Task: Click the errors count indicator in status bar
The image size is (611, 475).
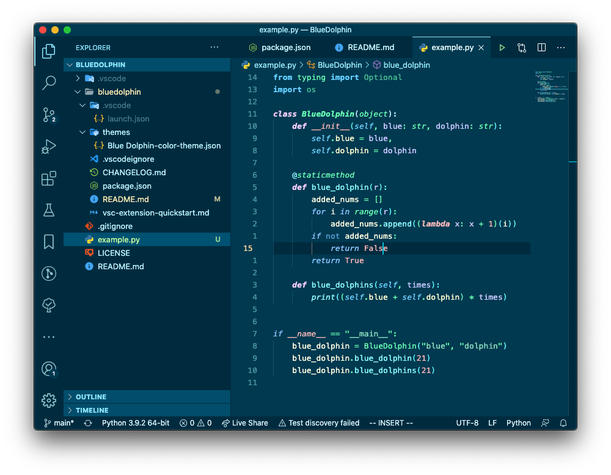Action: click(187, 423)
